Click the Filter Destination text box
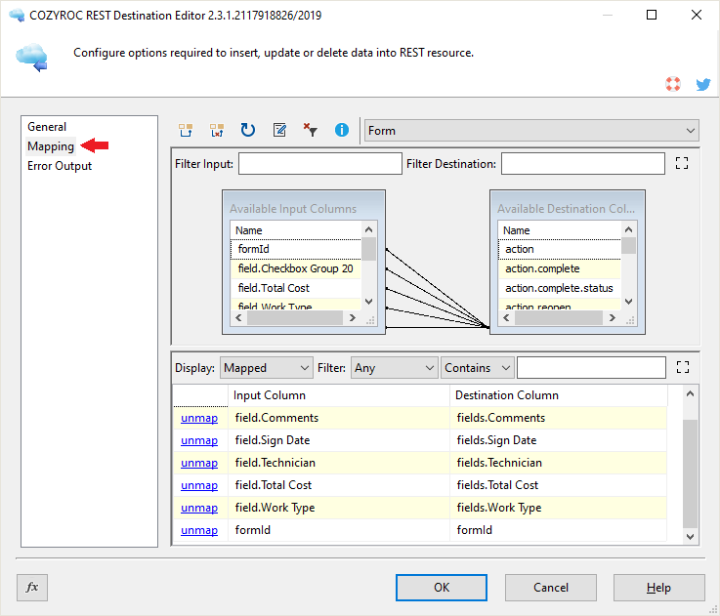Screen dimensions: 720x616 pyautogui.click(x=582, y=163)
